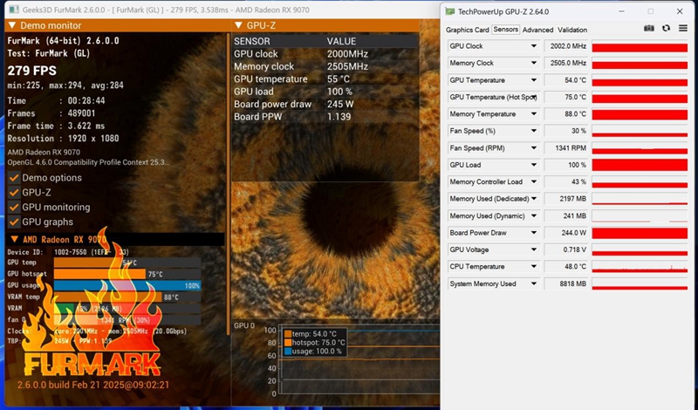This screenshot has width=698, height=410.
Task: Open the GPU Clock sensor dropdown
Action: point(533,46)
